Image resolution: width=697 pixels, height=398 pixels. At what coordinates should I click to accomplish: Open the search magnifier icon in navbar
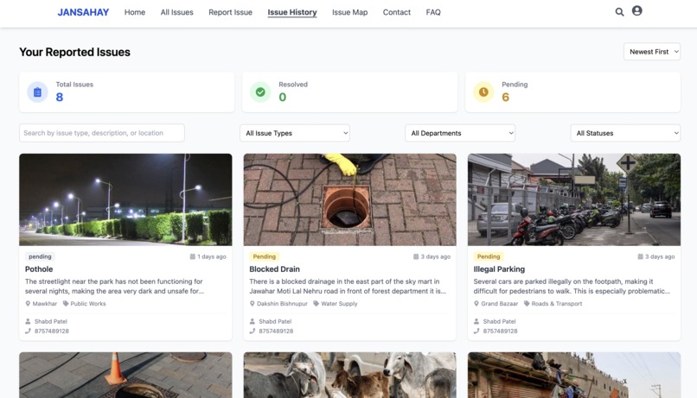pyautogui.click(x=619, y=12)
